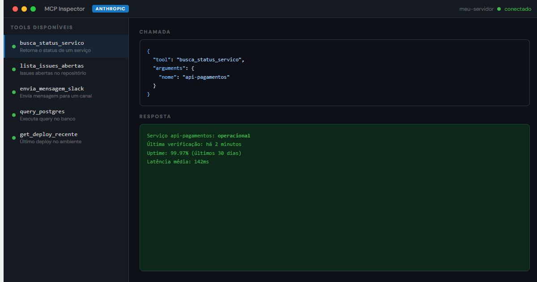Click the "nome": "api-pagamentos" JSON line
This screenshot has width=537, height=282.
[194, 77]
